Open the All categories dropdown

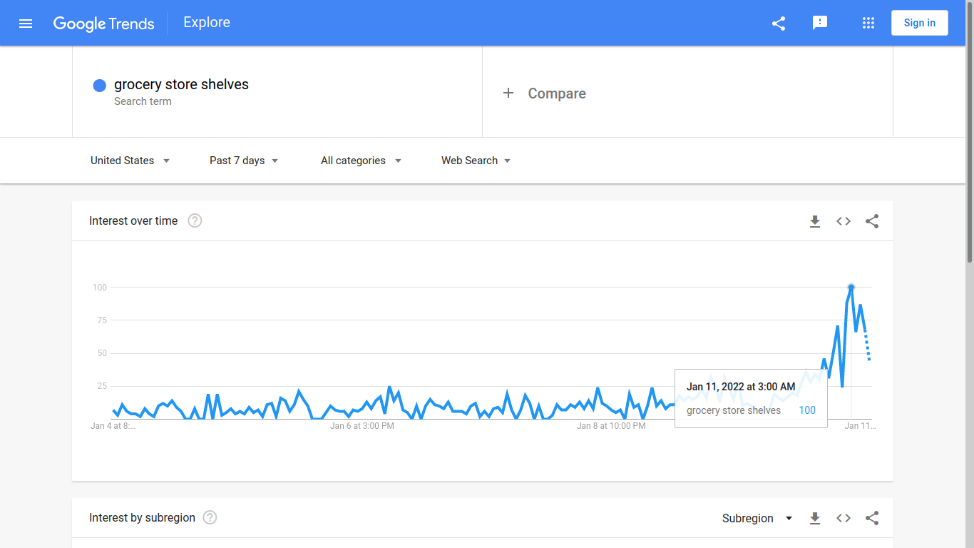coord(361,161)
